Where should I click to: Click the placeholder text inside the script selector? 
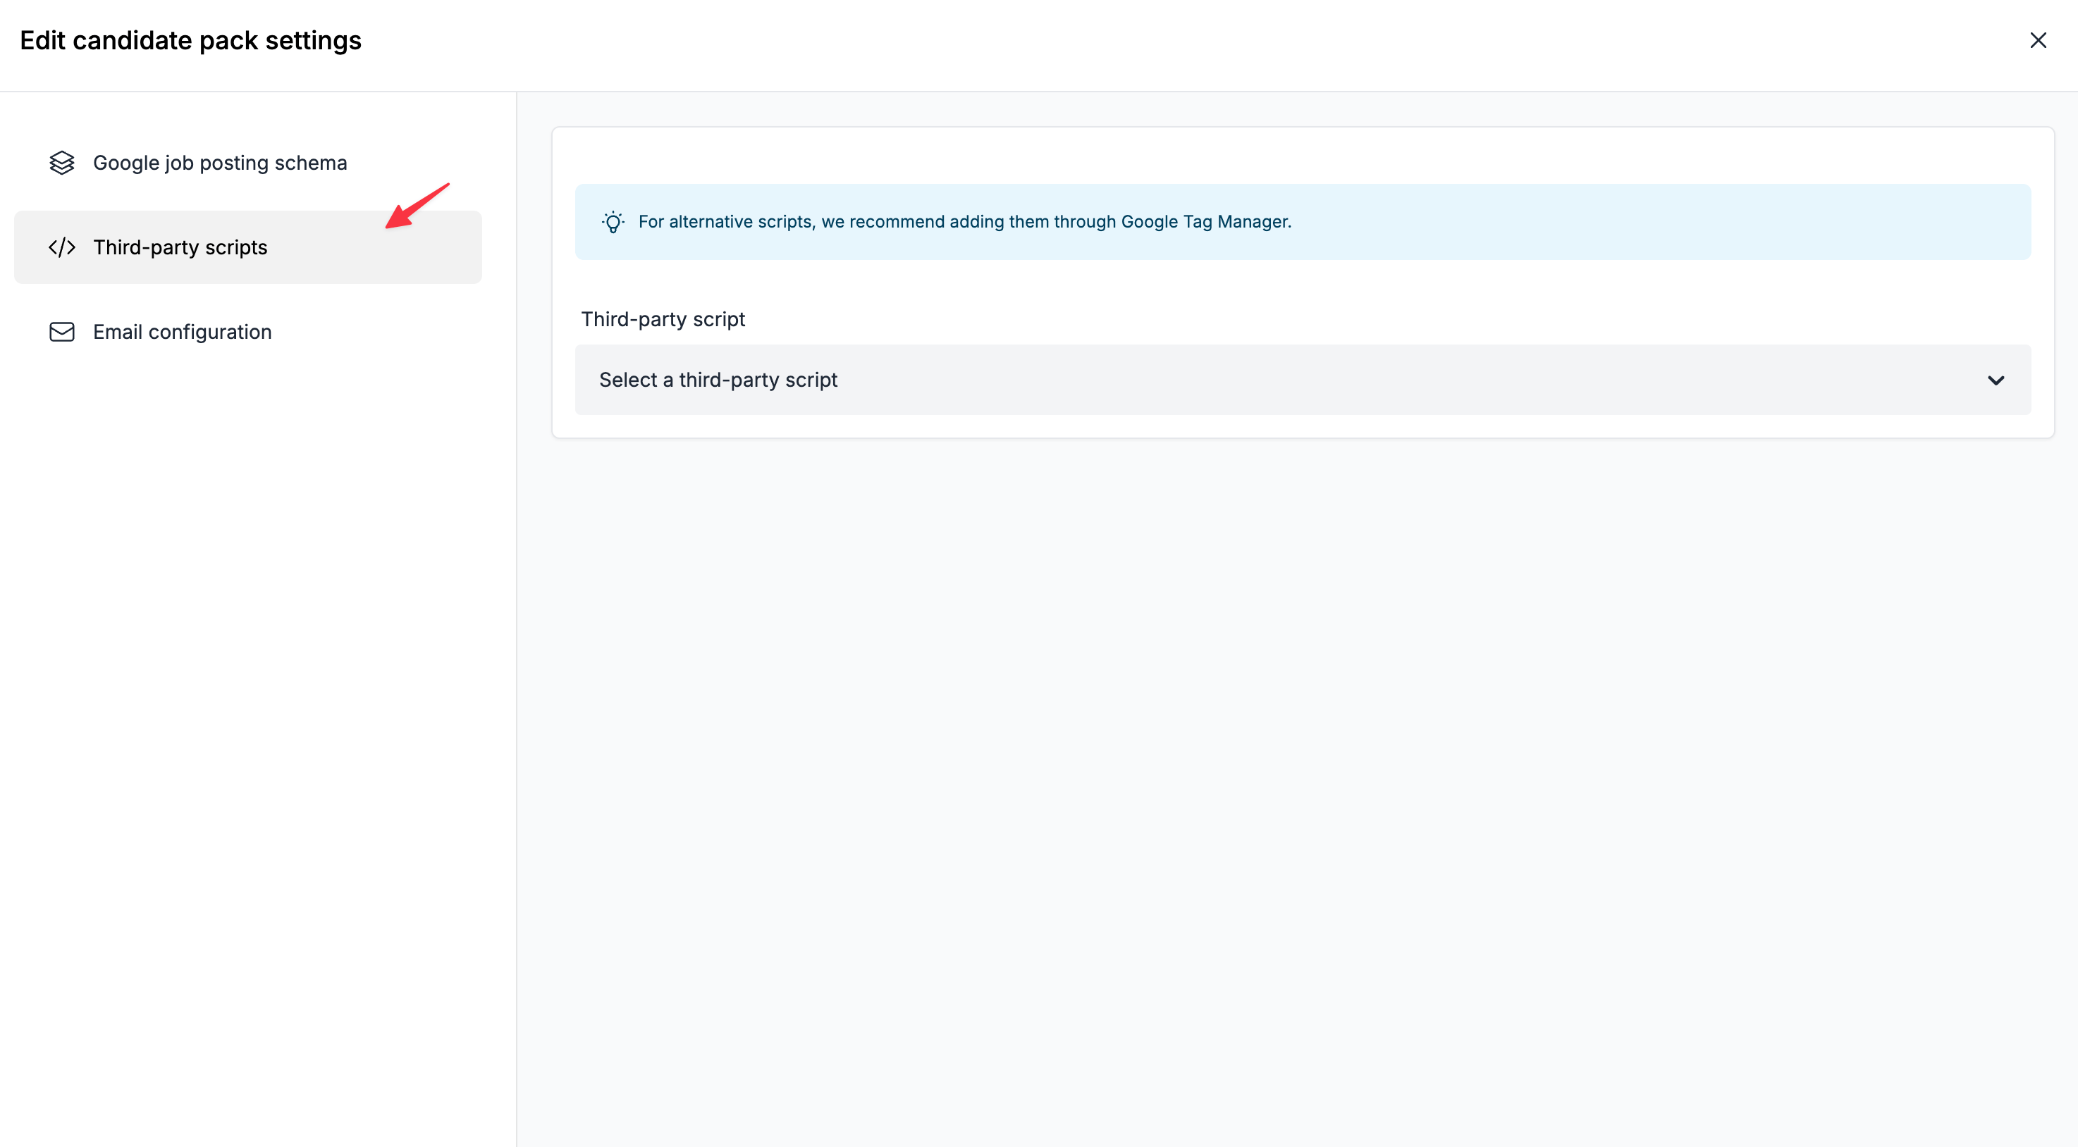(x=718, y=380)
